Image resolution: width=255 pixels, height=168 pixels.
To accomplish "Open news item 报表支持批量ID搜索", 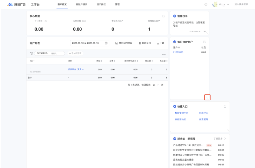I will pos(183,160).
